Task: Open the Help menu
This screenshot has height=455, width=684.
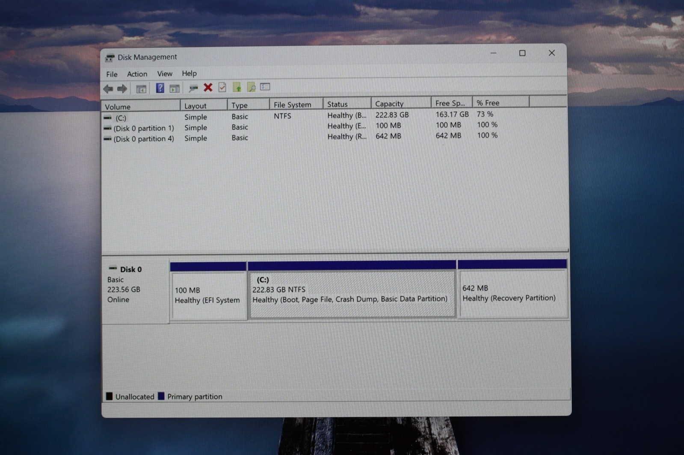Action: [x=189, y=73]
